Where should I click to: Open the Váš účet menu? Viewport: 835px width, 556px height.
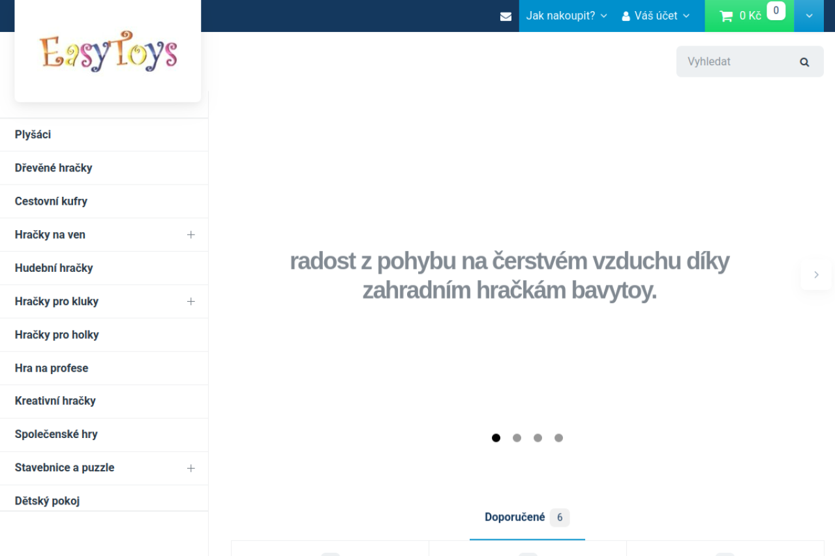pos(655,16)
